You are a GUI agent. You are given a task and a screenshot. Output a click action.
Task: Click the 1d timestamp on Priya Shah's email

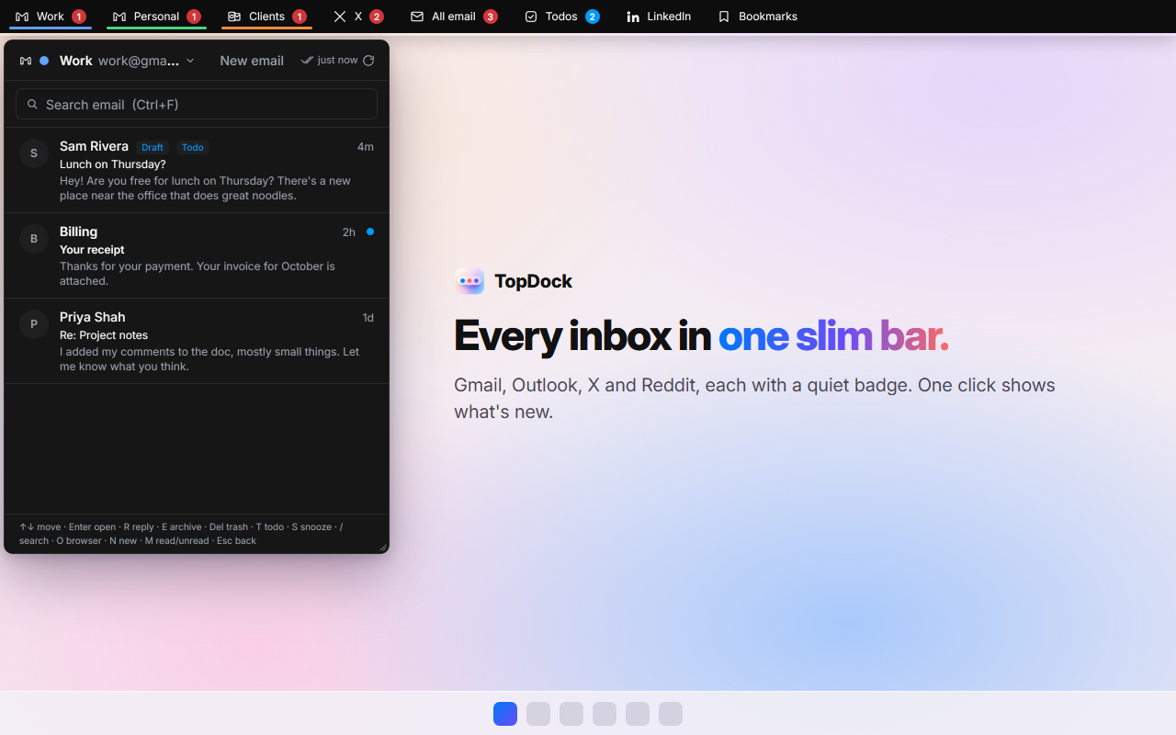pyautogui.click(x=368, y=318)
